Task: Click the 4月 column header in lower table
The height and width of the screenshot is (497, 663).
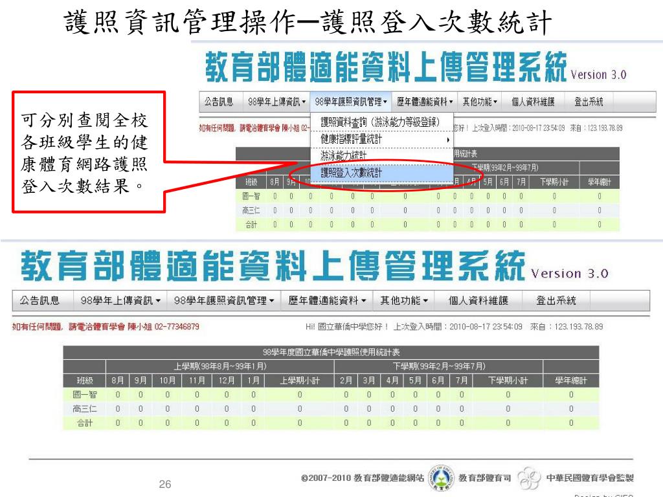Action: [392, 381]
